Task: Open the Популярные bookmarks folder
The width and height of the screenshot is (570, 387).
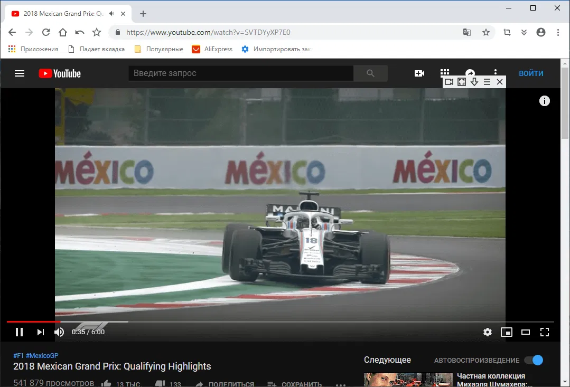Action: pyautogui.click(x=159, y=49)
